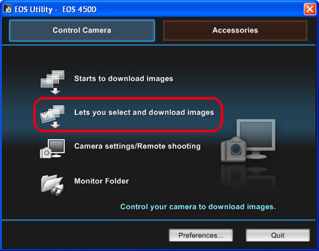Click the checkmark select-and-download images icon
Viewport: 319px width, 251px height.
pos(52,117)
